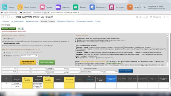The width and height of the screenshot is (171, 96).
Task: Open the Дирекция section icon
Action: click(x=76, y=7)
